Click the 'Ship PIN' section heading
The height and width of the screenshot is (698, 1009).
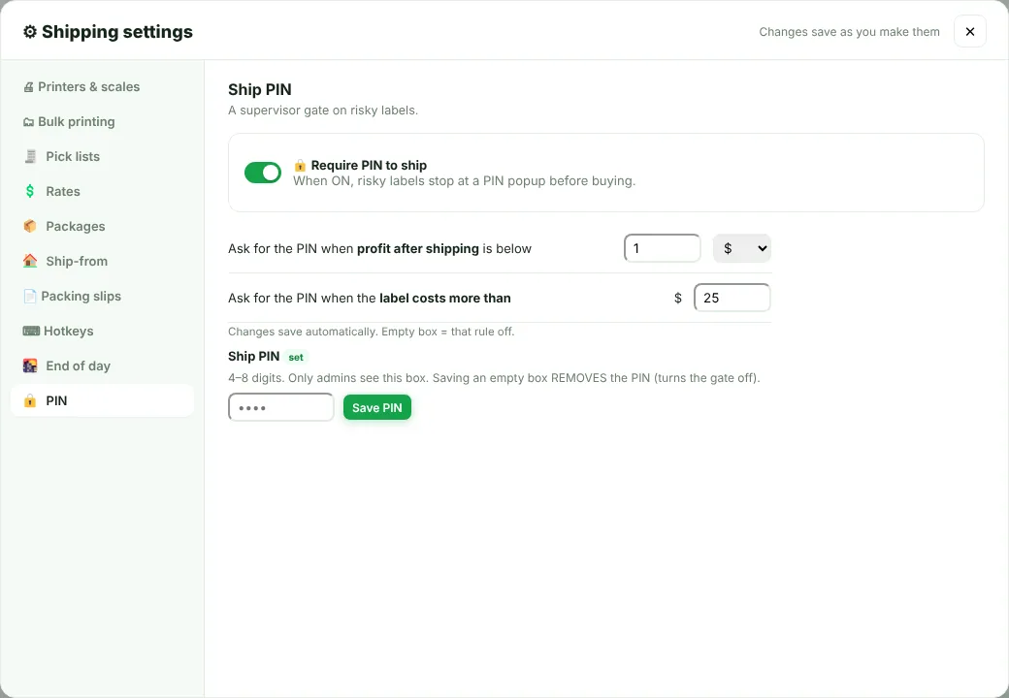tap(260, 89)
